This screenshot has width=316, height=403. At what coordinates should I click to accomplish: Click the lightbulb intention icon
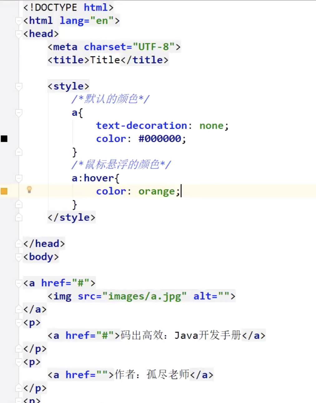pyautogui.click(x=29, y=190)
